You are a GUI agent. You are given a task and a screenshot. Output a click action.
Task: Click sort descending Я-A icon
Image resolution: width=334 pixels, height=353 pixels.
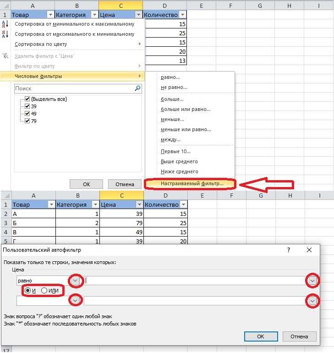(x=5, y=34)
